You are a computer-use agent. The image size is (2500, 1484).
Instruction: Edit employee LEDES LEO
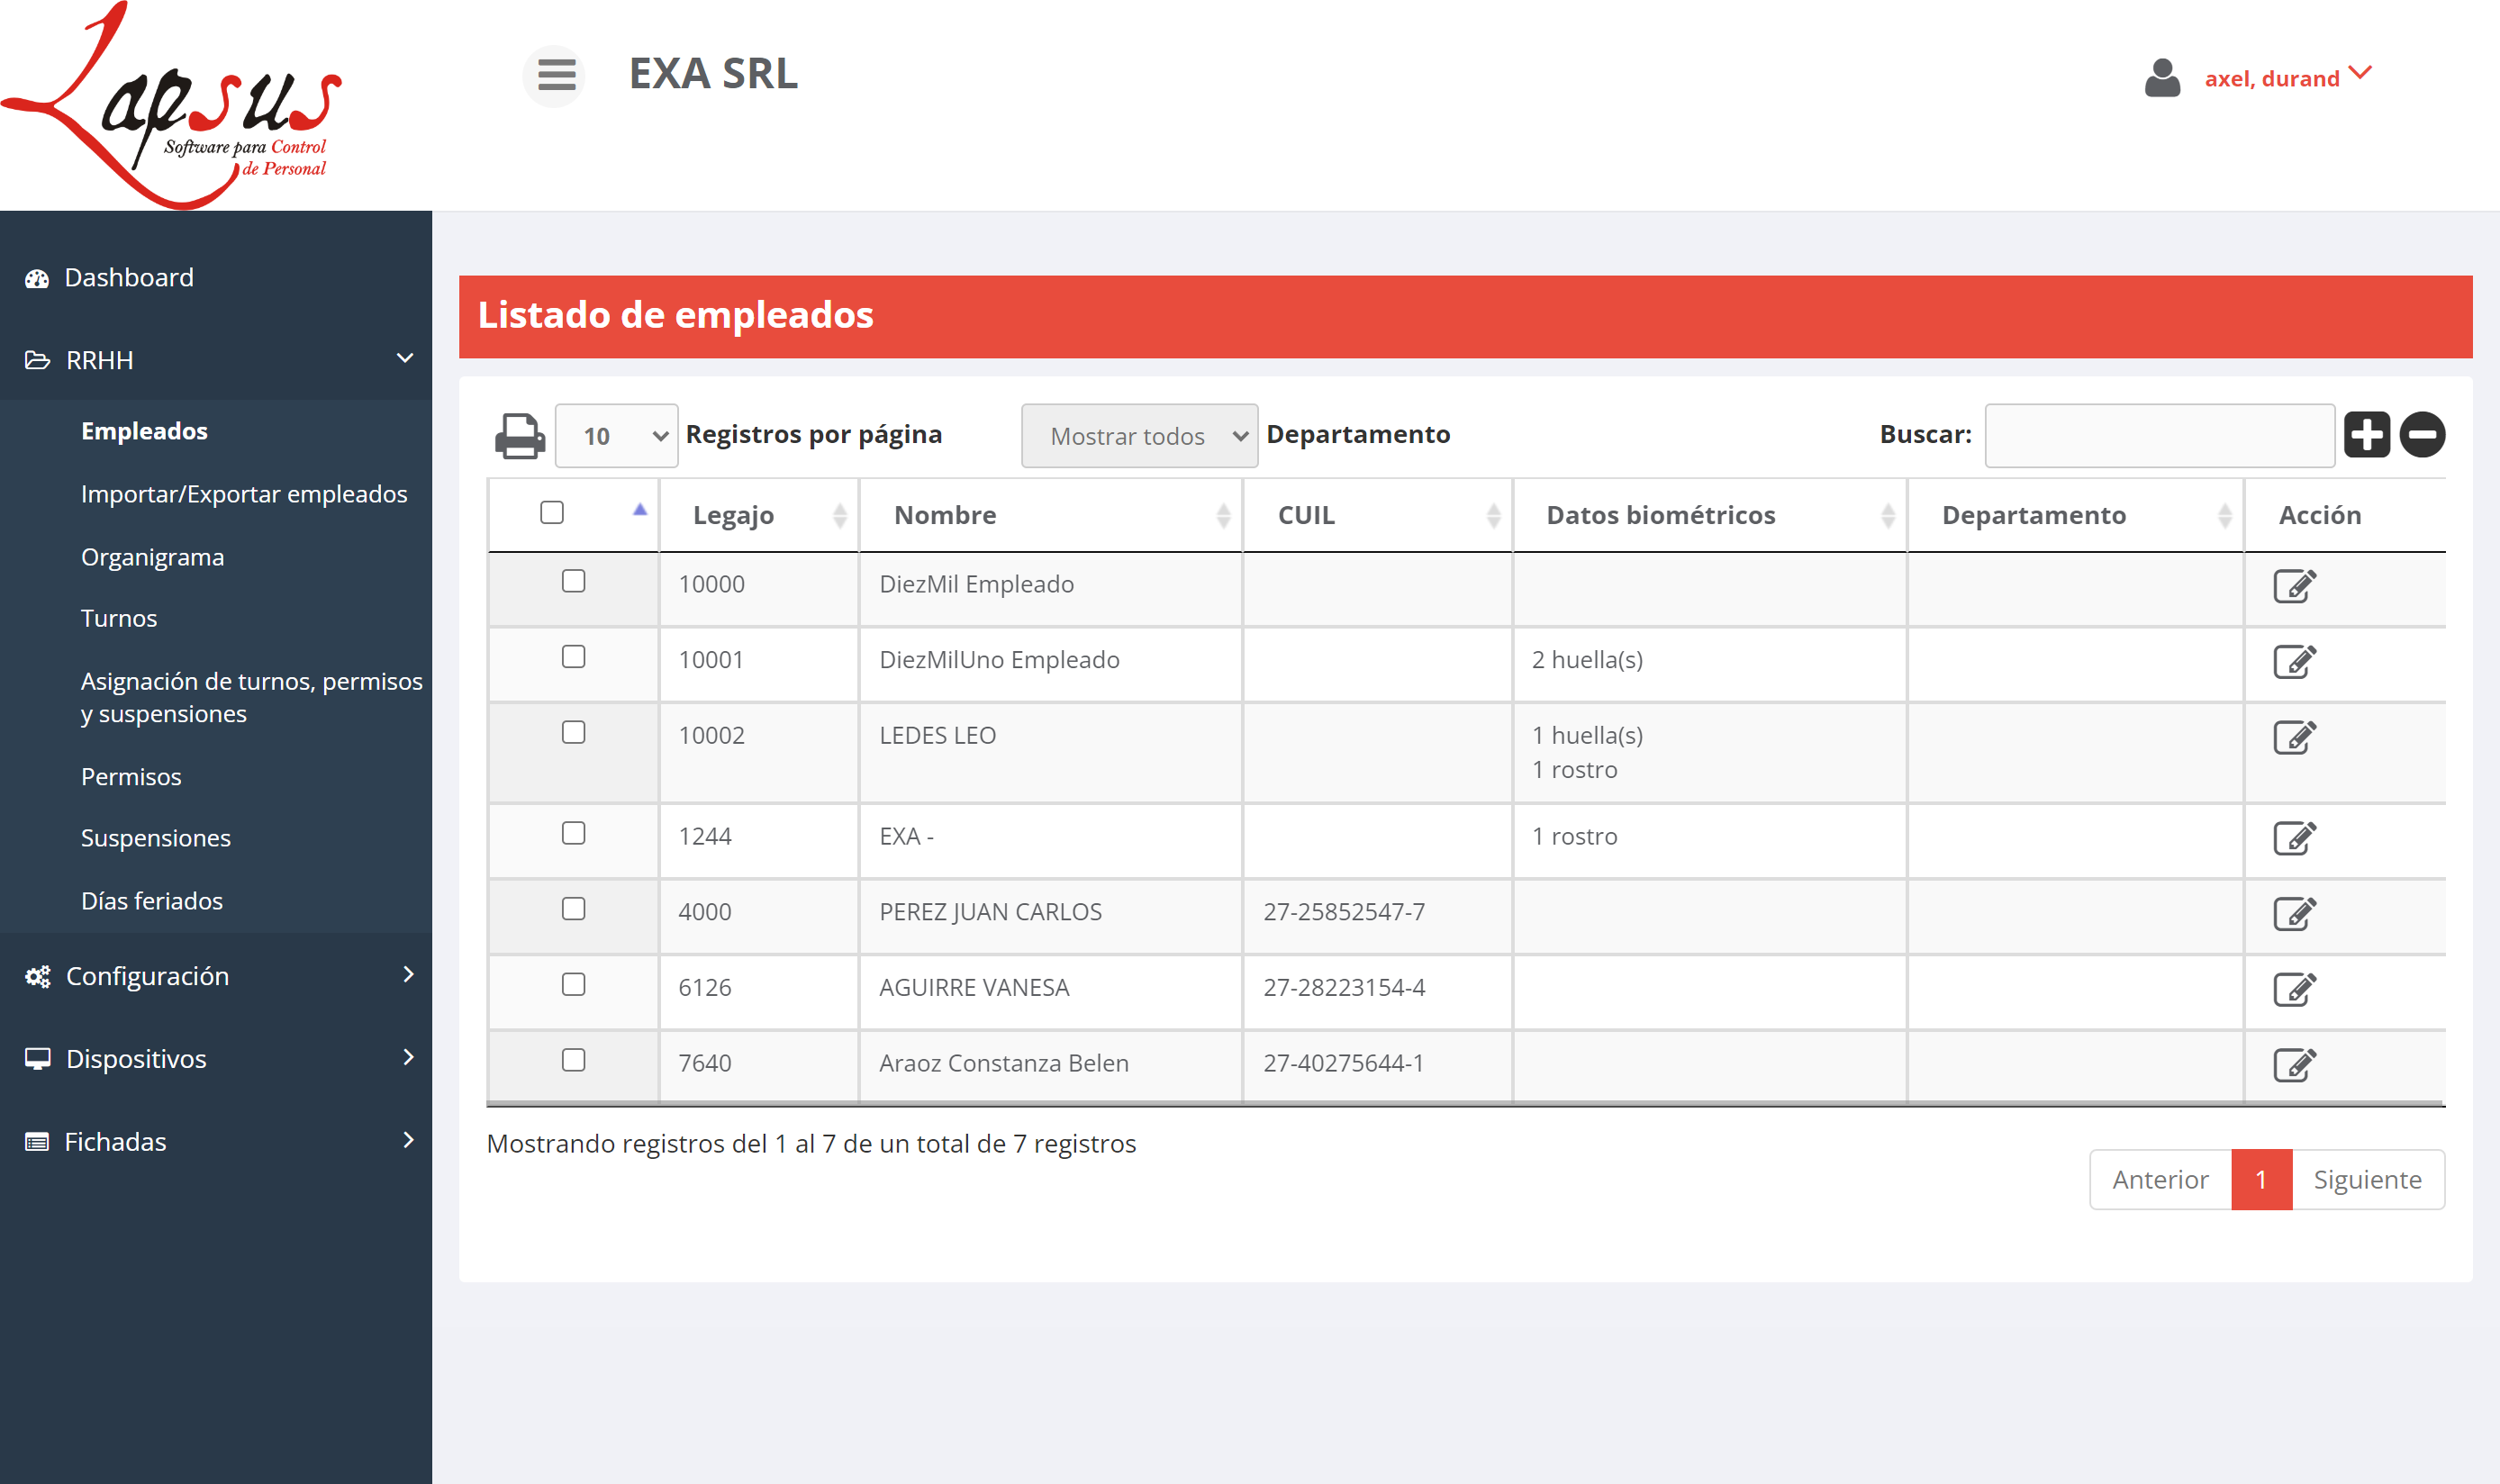point(2294,737)
